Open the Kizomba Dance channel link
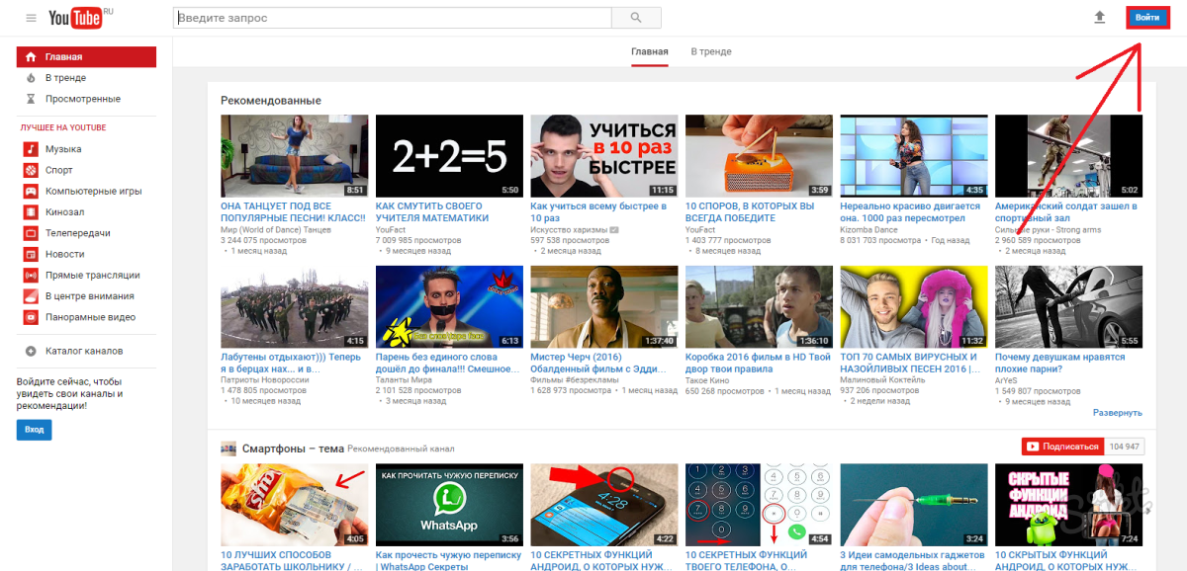This screenshot has height=571, width=1187. pos(867,229)
